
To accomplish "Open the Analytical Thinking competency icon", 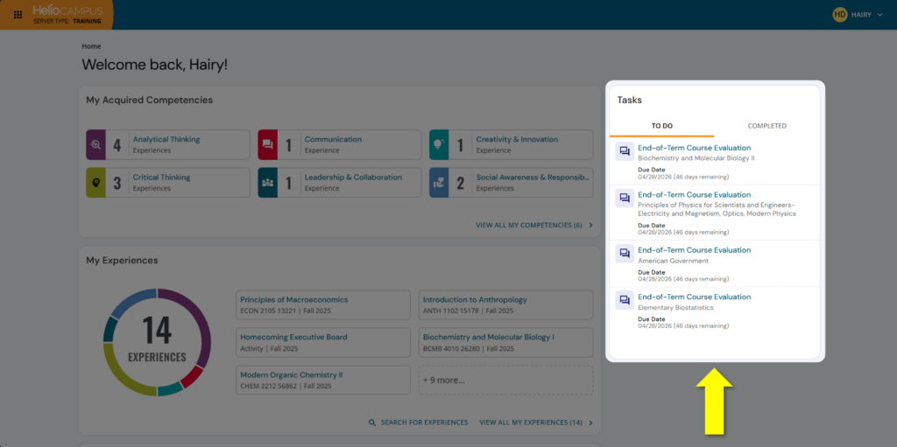I will click(95, 144).
